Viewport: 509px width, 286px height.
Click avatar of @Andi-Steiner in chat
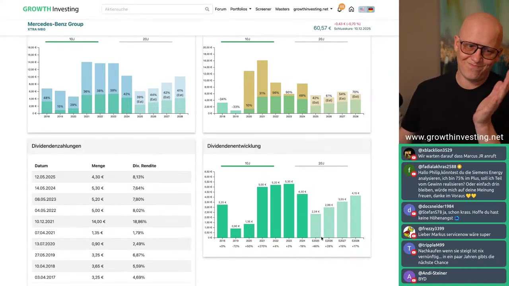tap(409, 276)
